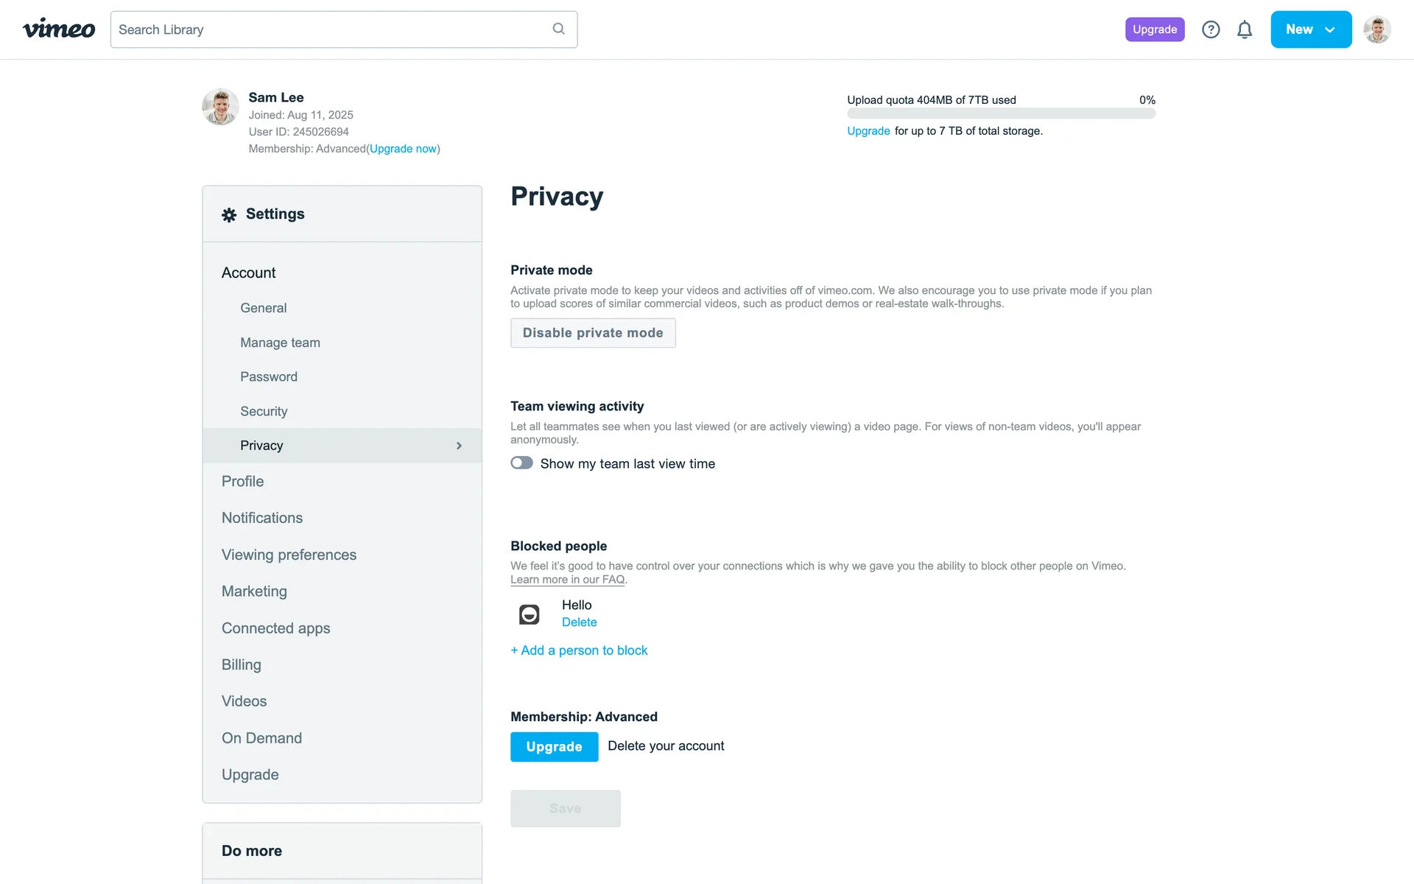Viewport: 1414px width, 884px height.
Task: Open the account avatar menu
Action: point(1376,29)
